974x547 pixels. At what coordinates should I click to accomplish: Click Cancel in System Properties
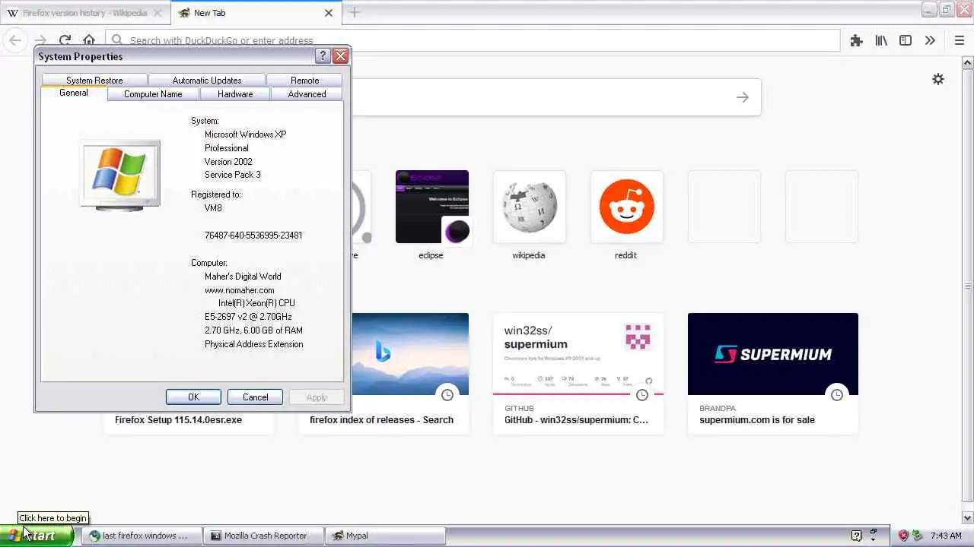(x=255, y=397)
